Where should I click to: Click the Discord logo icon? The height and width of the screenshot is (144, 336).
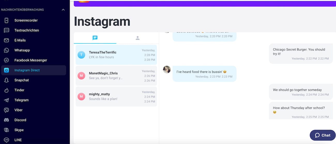[6, 120]
